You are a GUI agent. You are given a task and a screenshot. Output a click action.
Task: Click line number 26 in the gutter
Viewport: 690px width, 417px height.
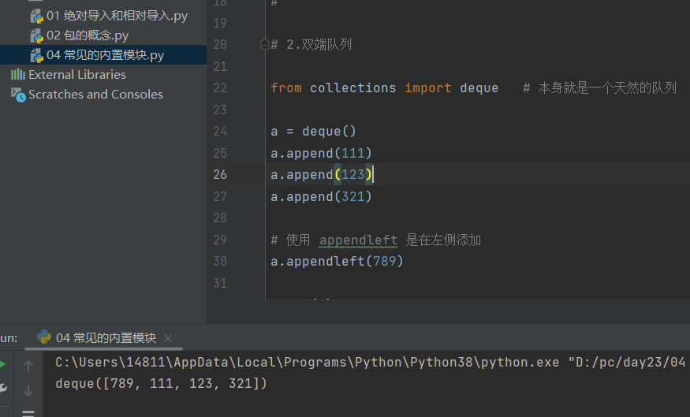click(x=219, y=174)
